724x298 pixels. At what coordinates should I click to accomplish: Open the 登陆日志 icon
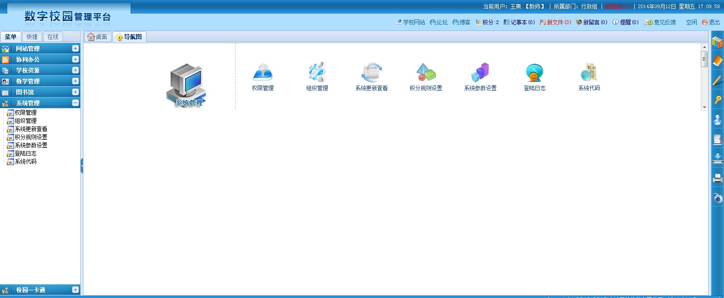[x=534, y=73]
